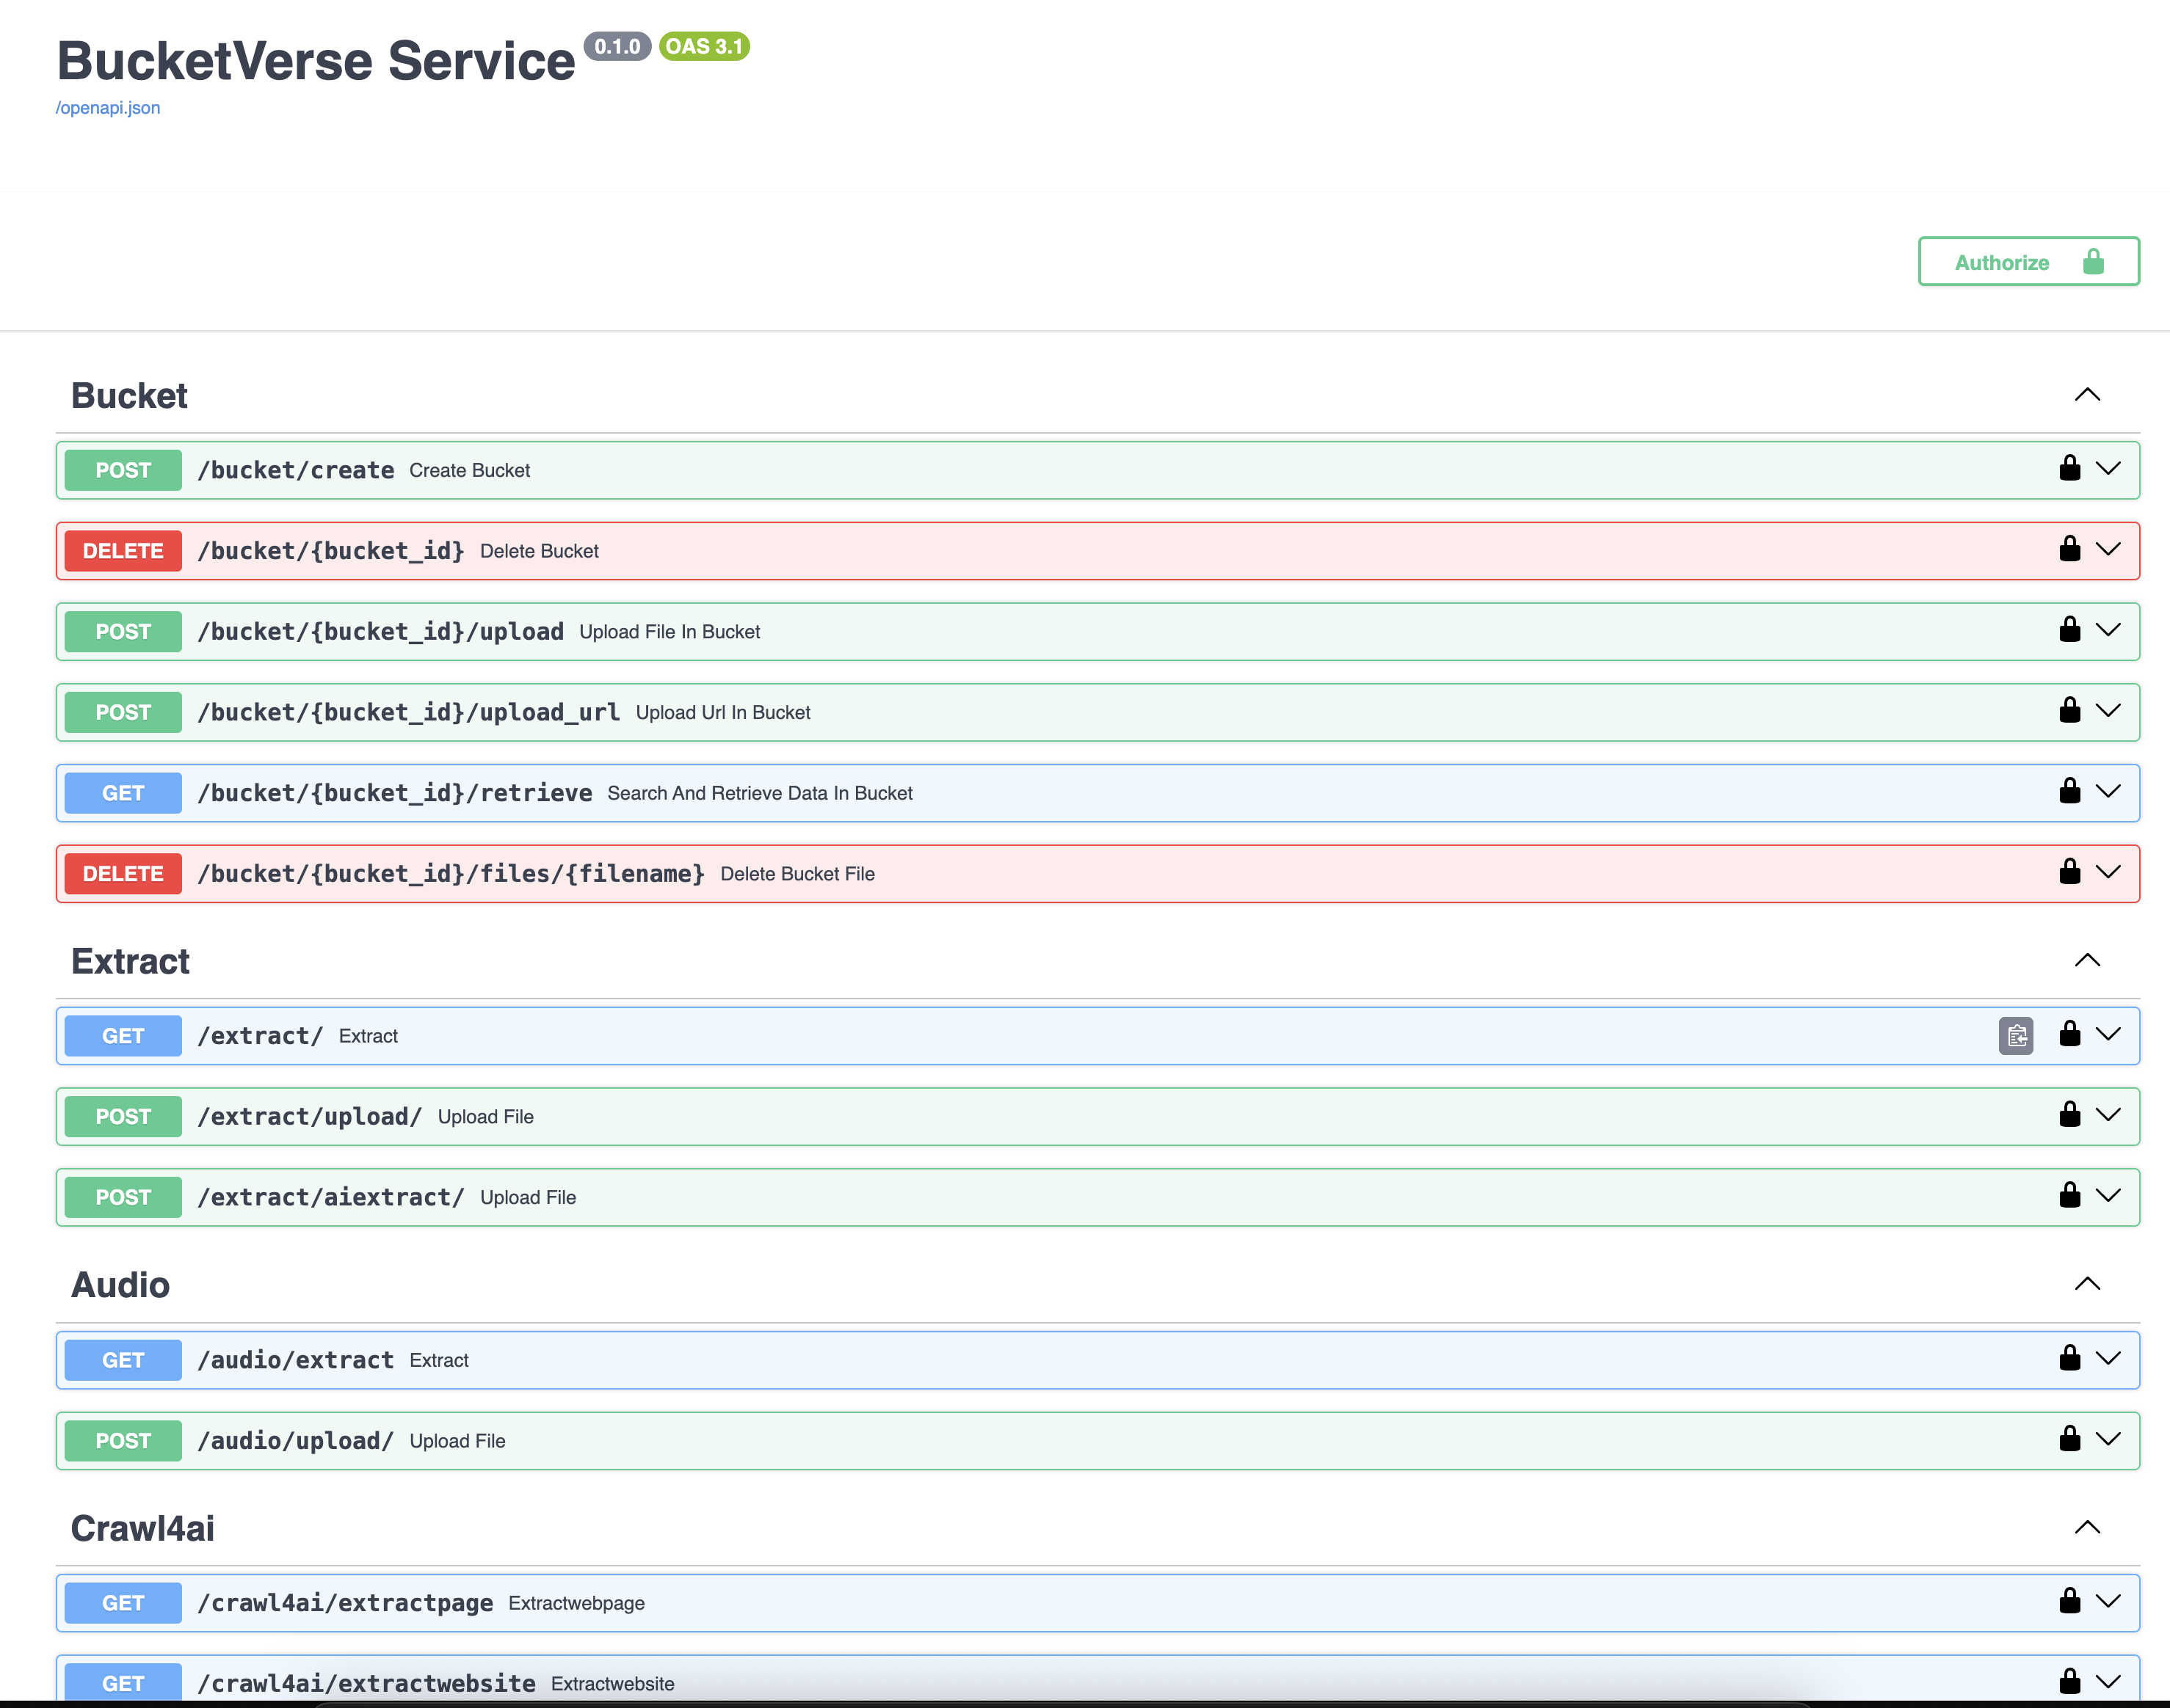Click lock icon on Delete Bucket File row
Viewport: 2170px width, 1708px height.
click(x=2070, y=872)
